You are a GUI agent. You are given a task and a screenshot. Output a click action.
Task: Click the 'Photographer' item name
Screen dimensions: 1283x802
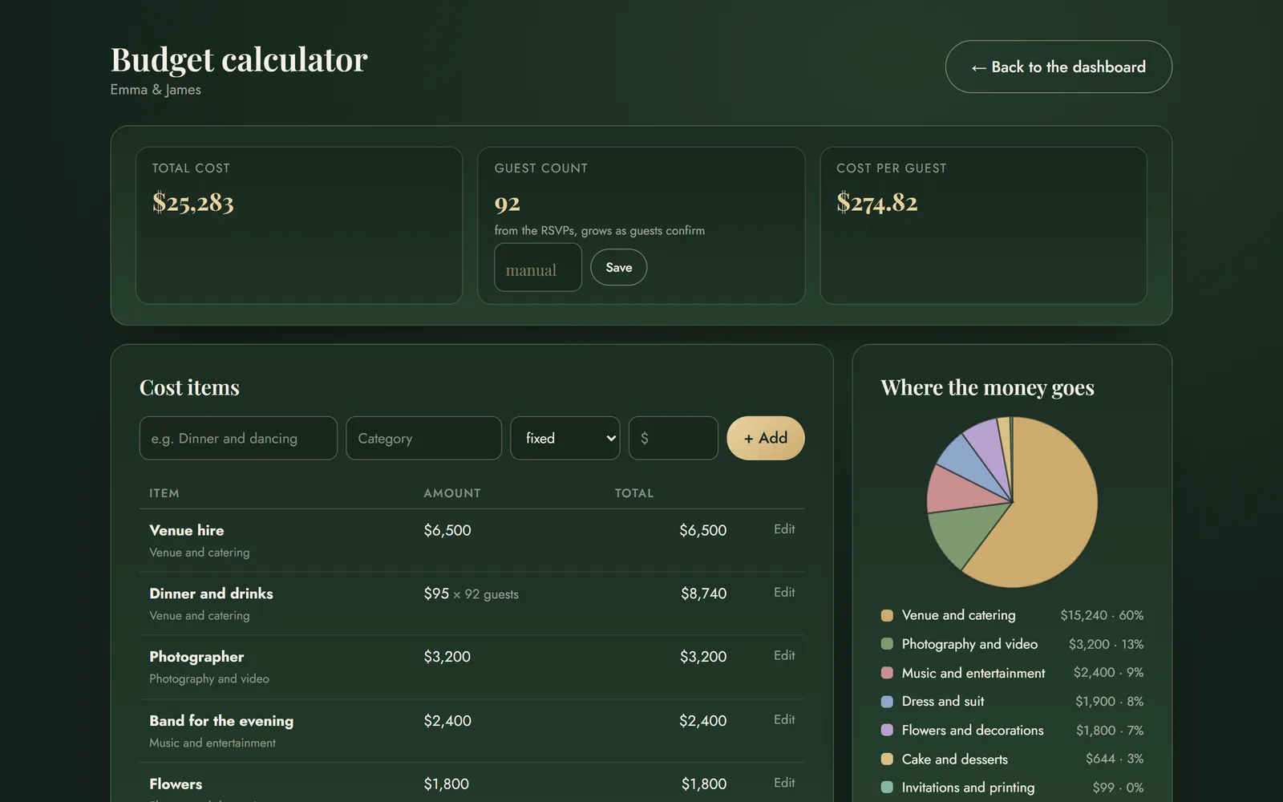(x=196, y=657)
